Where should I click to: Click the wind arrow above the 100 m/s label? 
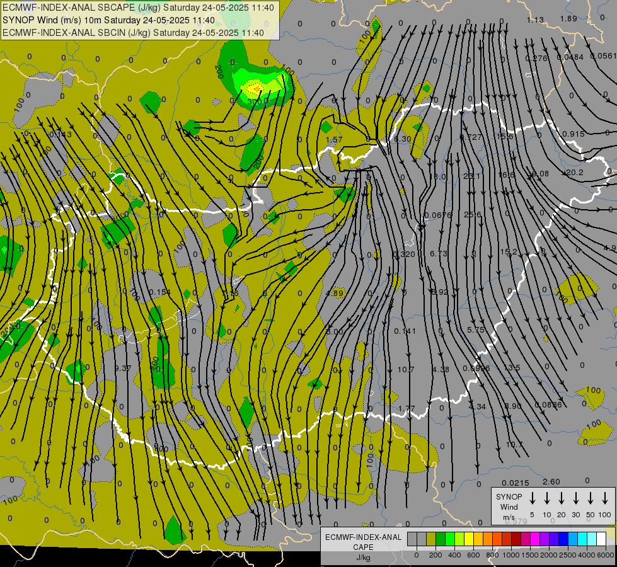605,498
